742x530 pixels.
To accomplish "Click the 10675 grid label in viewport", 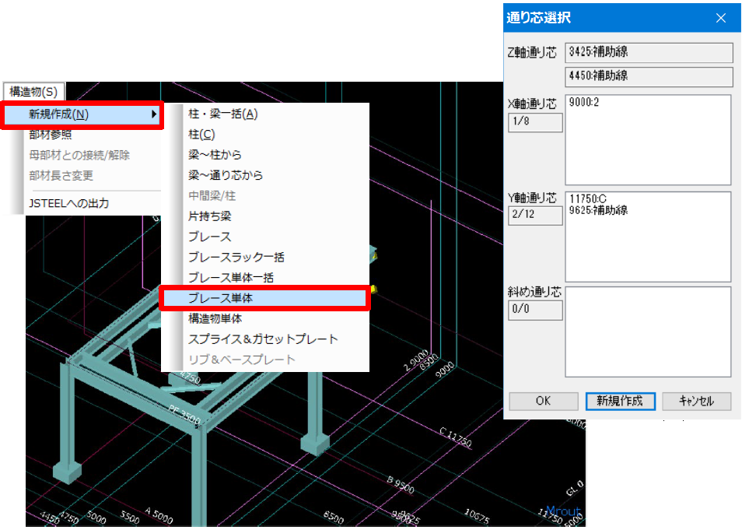I will [476, 516].
